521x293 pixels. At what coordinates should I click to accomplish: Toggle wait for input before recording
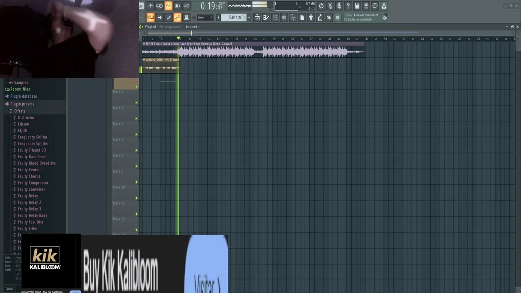[159, 6]
